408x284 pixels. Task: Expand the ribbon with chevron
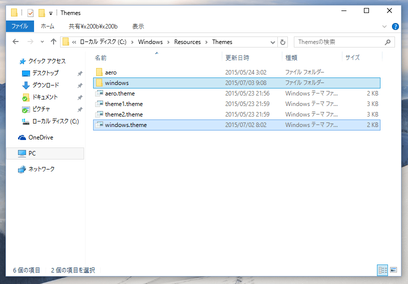point(384,26)
